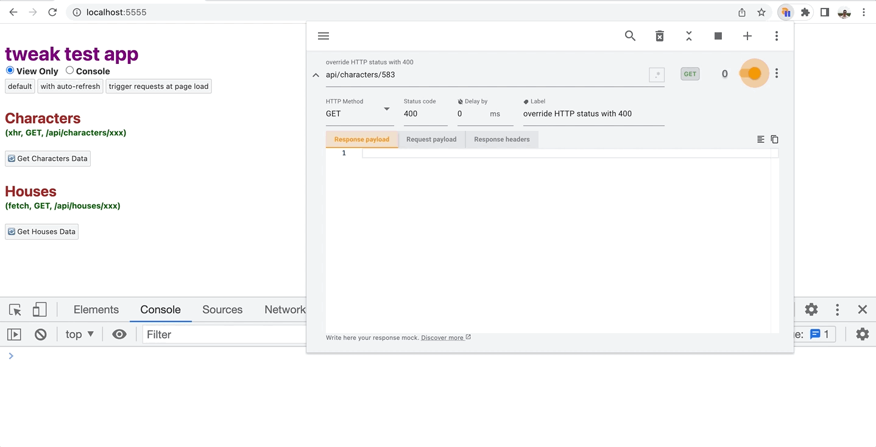
Task: Open the top JavaScript context dropdown
Action: coord(80,334)
